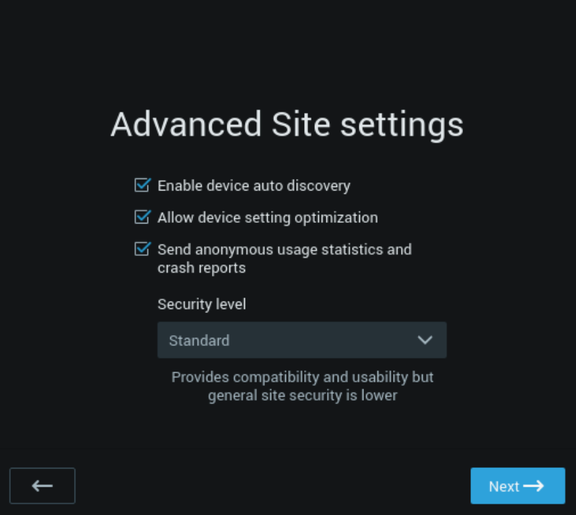Click the 'Advanced Site settings' heading
Image resolution: width=576 pixels, height=515 pixels.
coord(287,125)
